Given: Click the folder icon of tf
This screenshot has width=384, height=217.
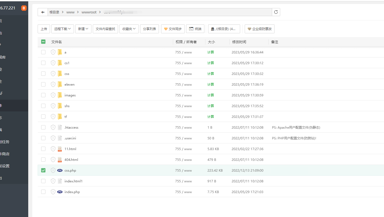Looking at the screenshot, I should point(60,117).
